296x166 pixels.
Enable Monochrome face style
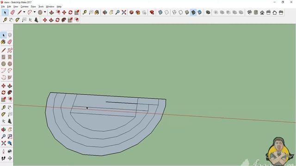click(199, 12)
